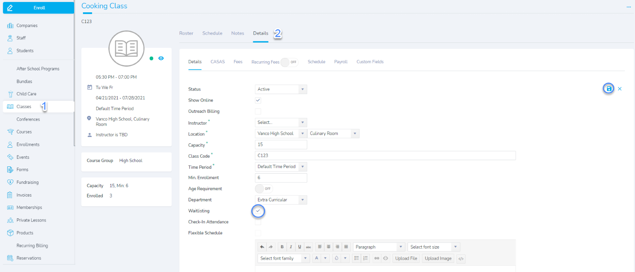Toggle italic formatting
This screenshot has width=635, height=272.
291,247
